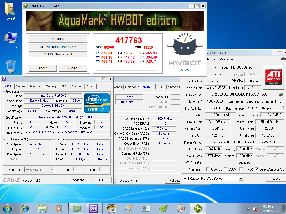This screenshot has height=214, width=286.
Task: Show hidden system tray icons arrow
Action: pos(248,209)
